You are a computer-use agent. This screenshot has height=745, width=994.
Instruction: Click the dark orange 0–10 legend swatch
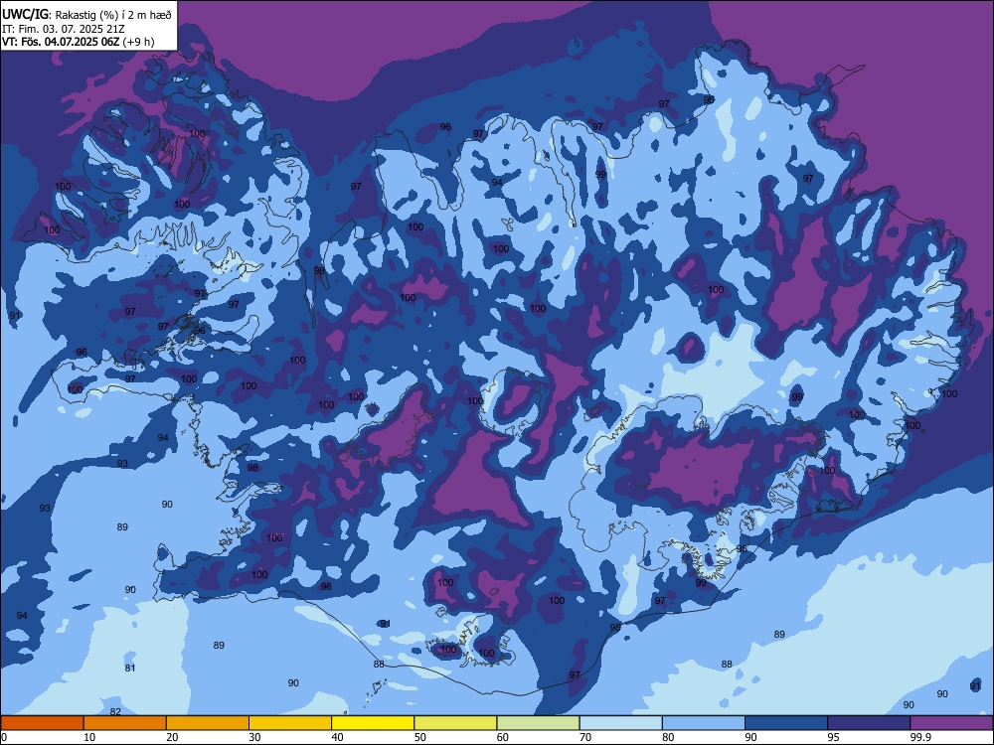click(42, 723)
